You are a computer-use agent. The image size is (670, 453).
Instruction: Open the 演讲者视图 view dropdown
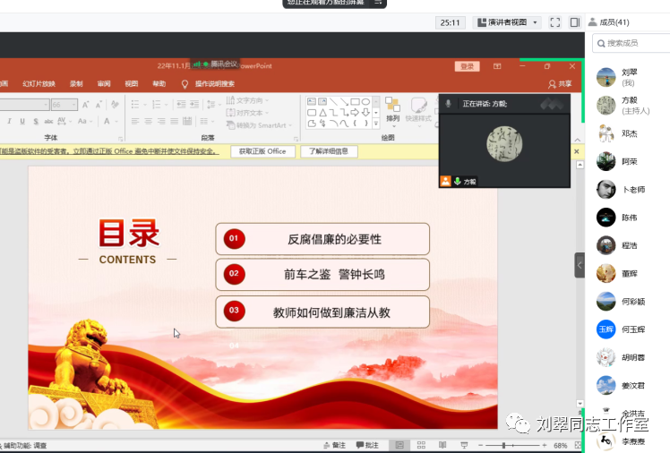pos(507,22)
